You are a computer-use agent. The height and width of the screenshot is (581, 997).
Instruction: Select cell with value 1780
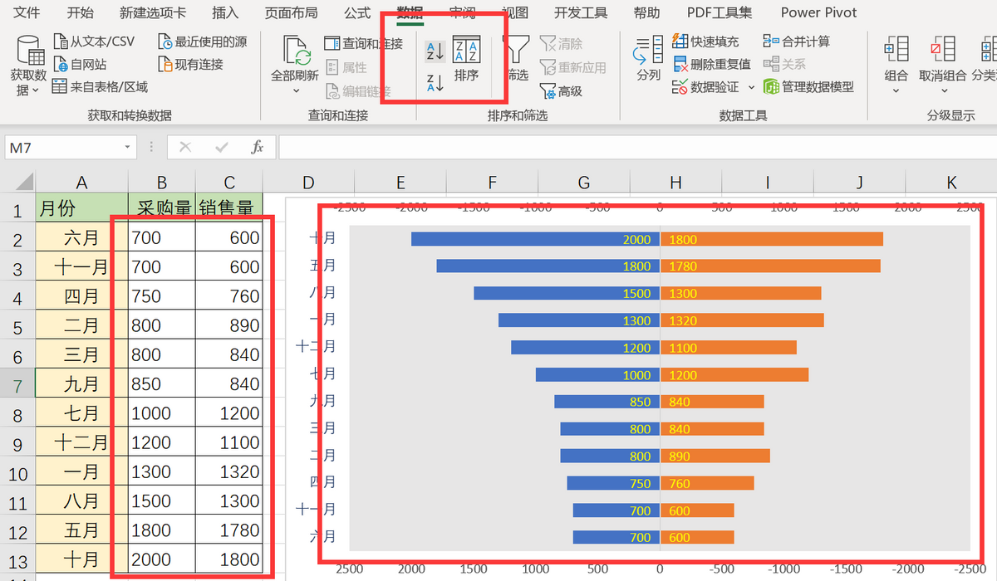tap(229, 530)
